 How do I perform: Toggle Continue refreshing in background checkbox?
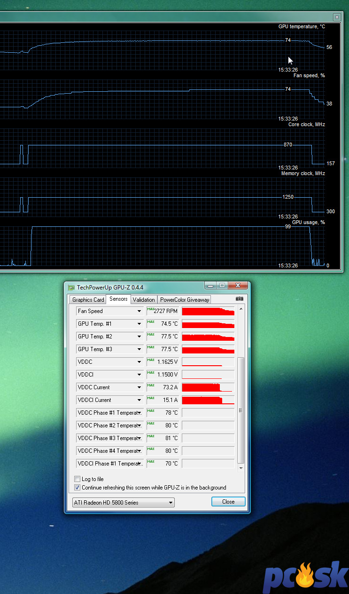tap(78, 488)
